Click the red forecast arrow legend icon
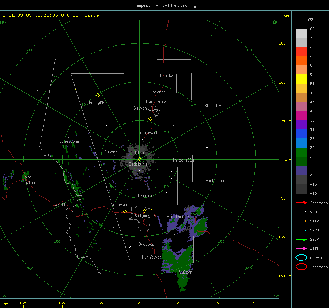The width and height of the screenshot is (329, 308). click(301, 203)
